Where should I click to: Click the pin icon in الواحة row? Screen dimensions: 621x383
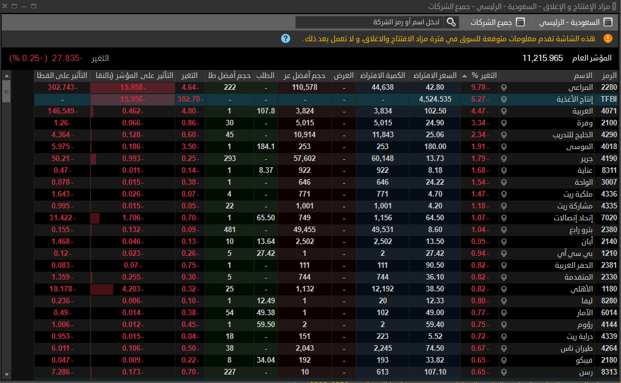click(x=504, y=182)
